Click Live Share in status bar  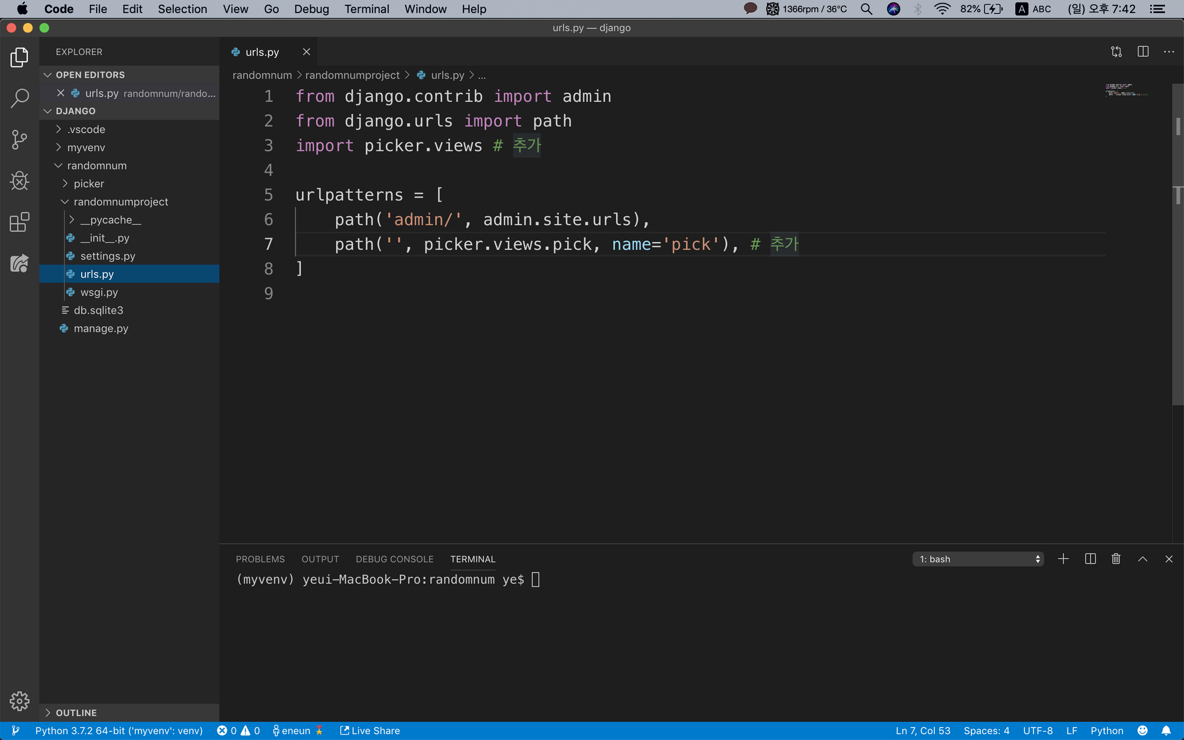click(370, 731)
